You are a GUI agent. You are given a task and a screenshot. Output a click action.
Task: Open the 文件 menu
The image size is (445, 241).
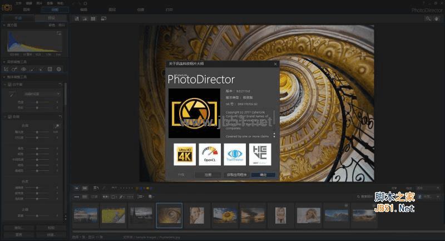[18, 3]
